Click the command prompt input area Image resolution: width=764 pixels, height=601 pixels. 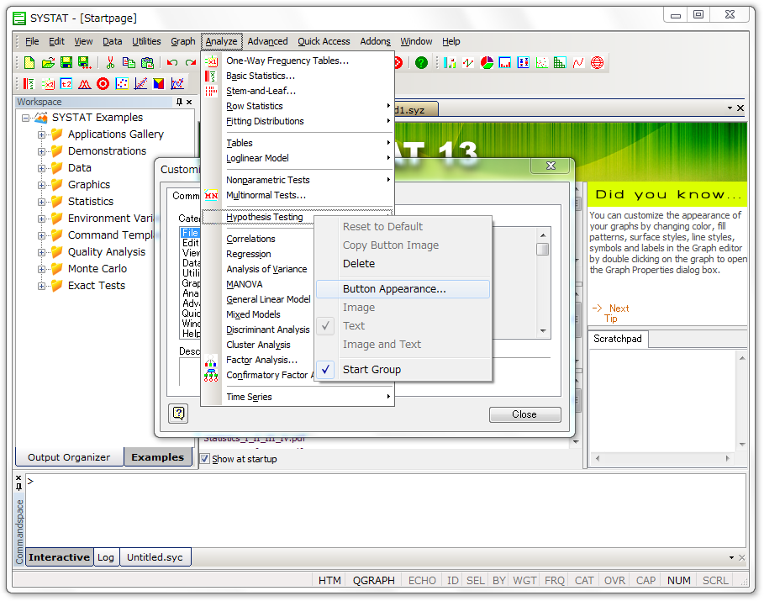click(x=386, y=510)
